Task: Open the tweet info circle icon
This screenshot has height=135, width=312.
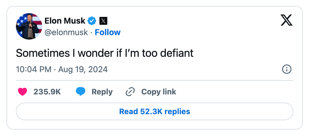Action: point(286,69)
